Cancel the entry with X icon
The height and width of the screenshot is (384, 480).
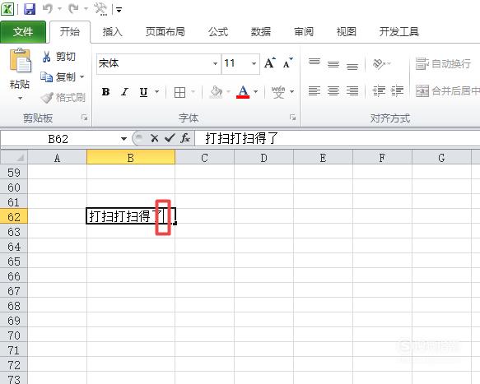(155, 138)
